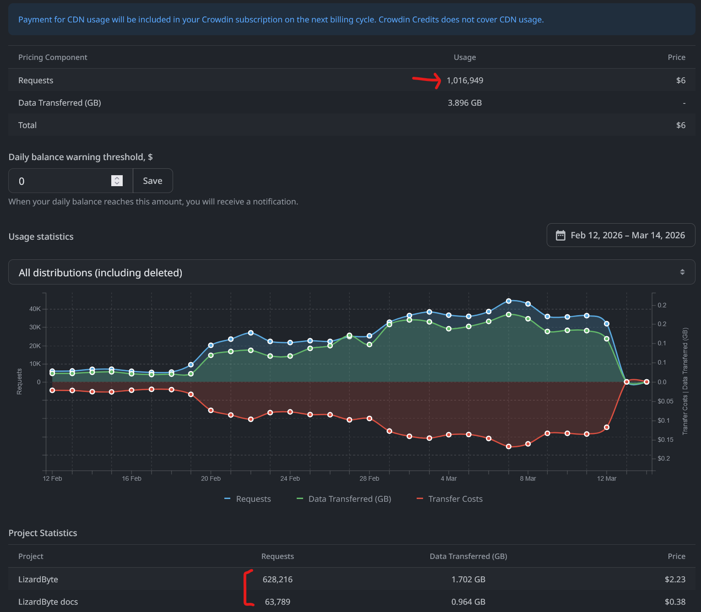Toggle Requests series in chart legend
The height and width of the screenshot is (612, 701).
253,499
